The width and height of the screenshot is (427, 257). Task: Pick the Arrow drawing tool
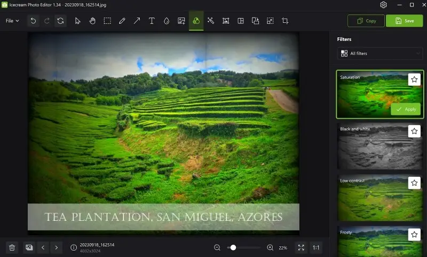[137, 21]
